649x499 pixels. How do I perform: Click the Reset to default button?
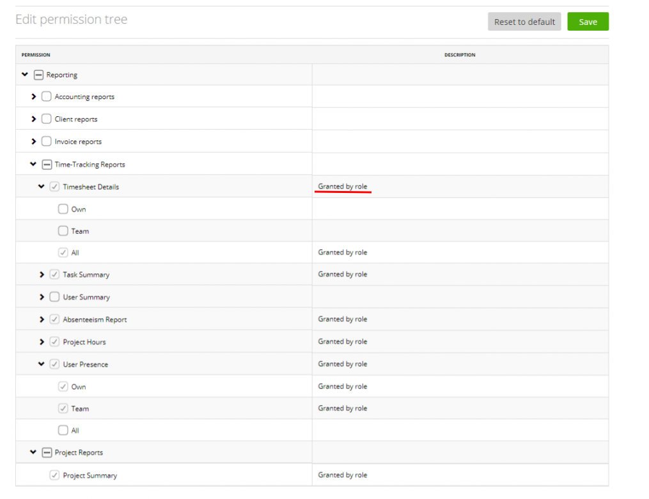click(x=524, y=22)
